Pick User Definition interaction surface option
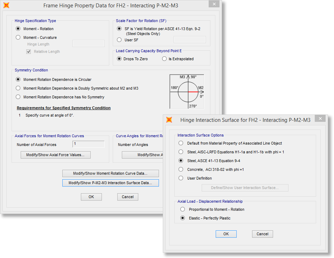The width and height of the screenshot is (334, 258). point(181,178)
